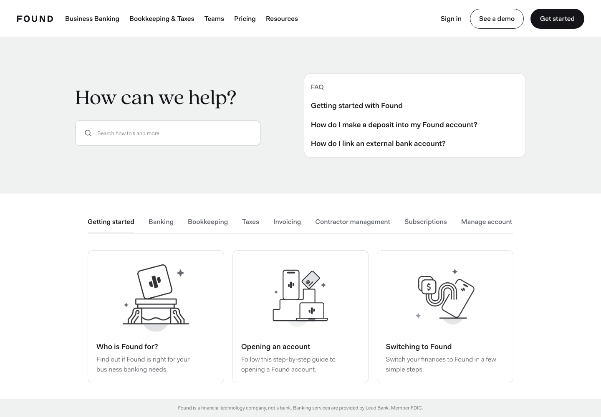Open the Pricing page

(x=245, y=19)
